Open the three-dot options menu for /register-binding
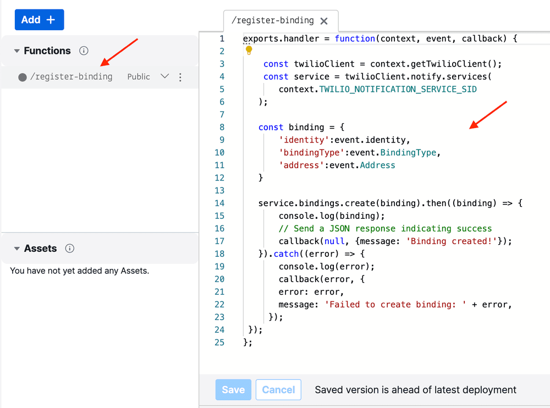550x408 pixels. point(180,77)
